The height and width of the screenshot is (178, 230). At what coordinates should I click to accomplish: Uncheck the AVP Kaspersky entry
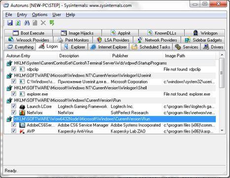click(x=14, y=131)
